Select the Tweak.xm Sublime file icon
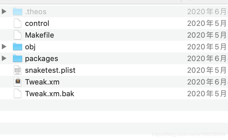228x140 pixels. [18, 82]
